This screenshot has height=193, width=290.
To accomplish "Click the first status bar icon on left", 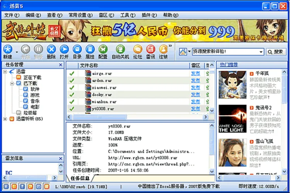I will [6, 186].
